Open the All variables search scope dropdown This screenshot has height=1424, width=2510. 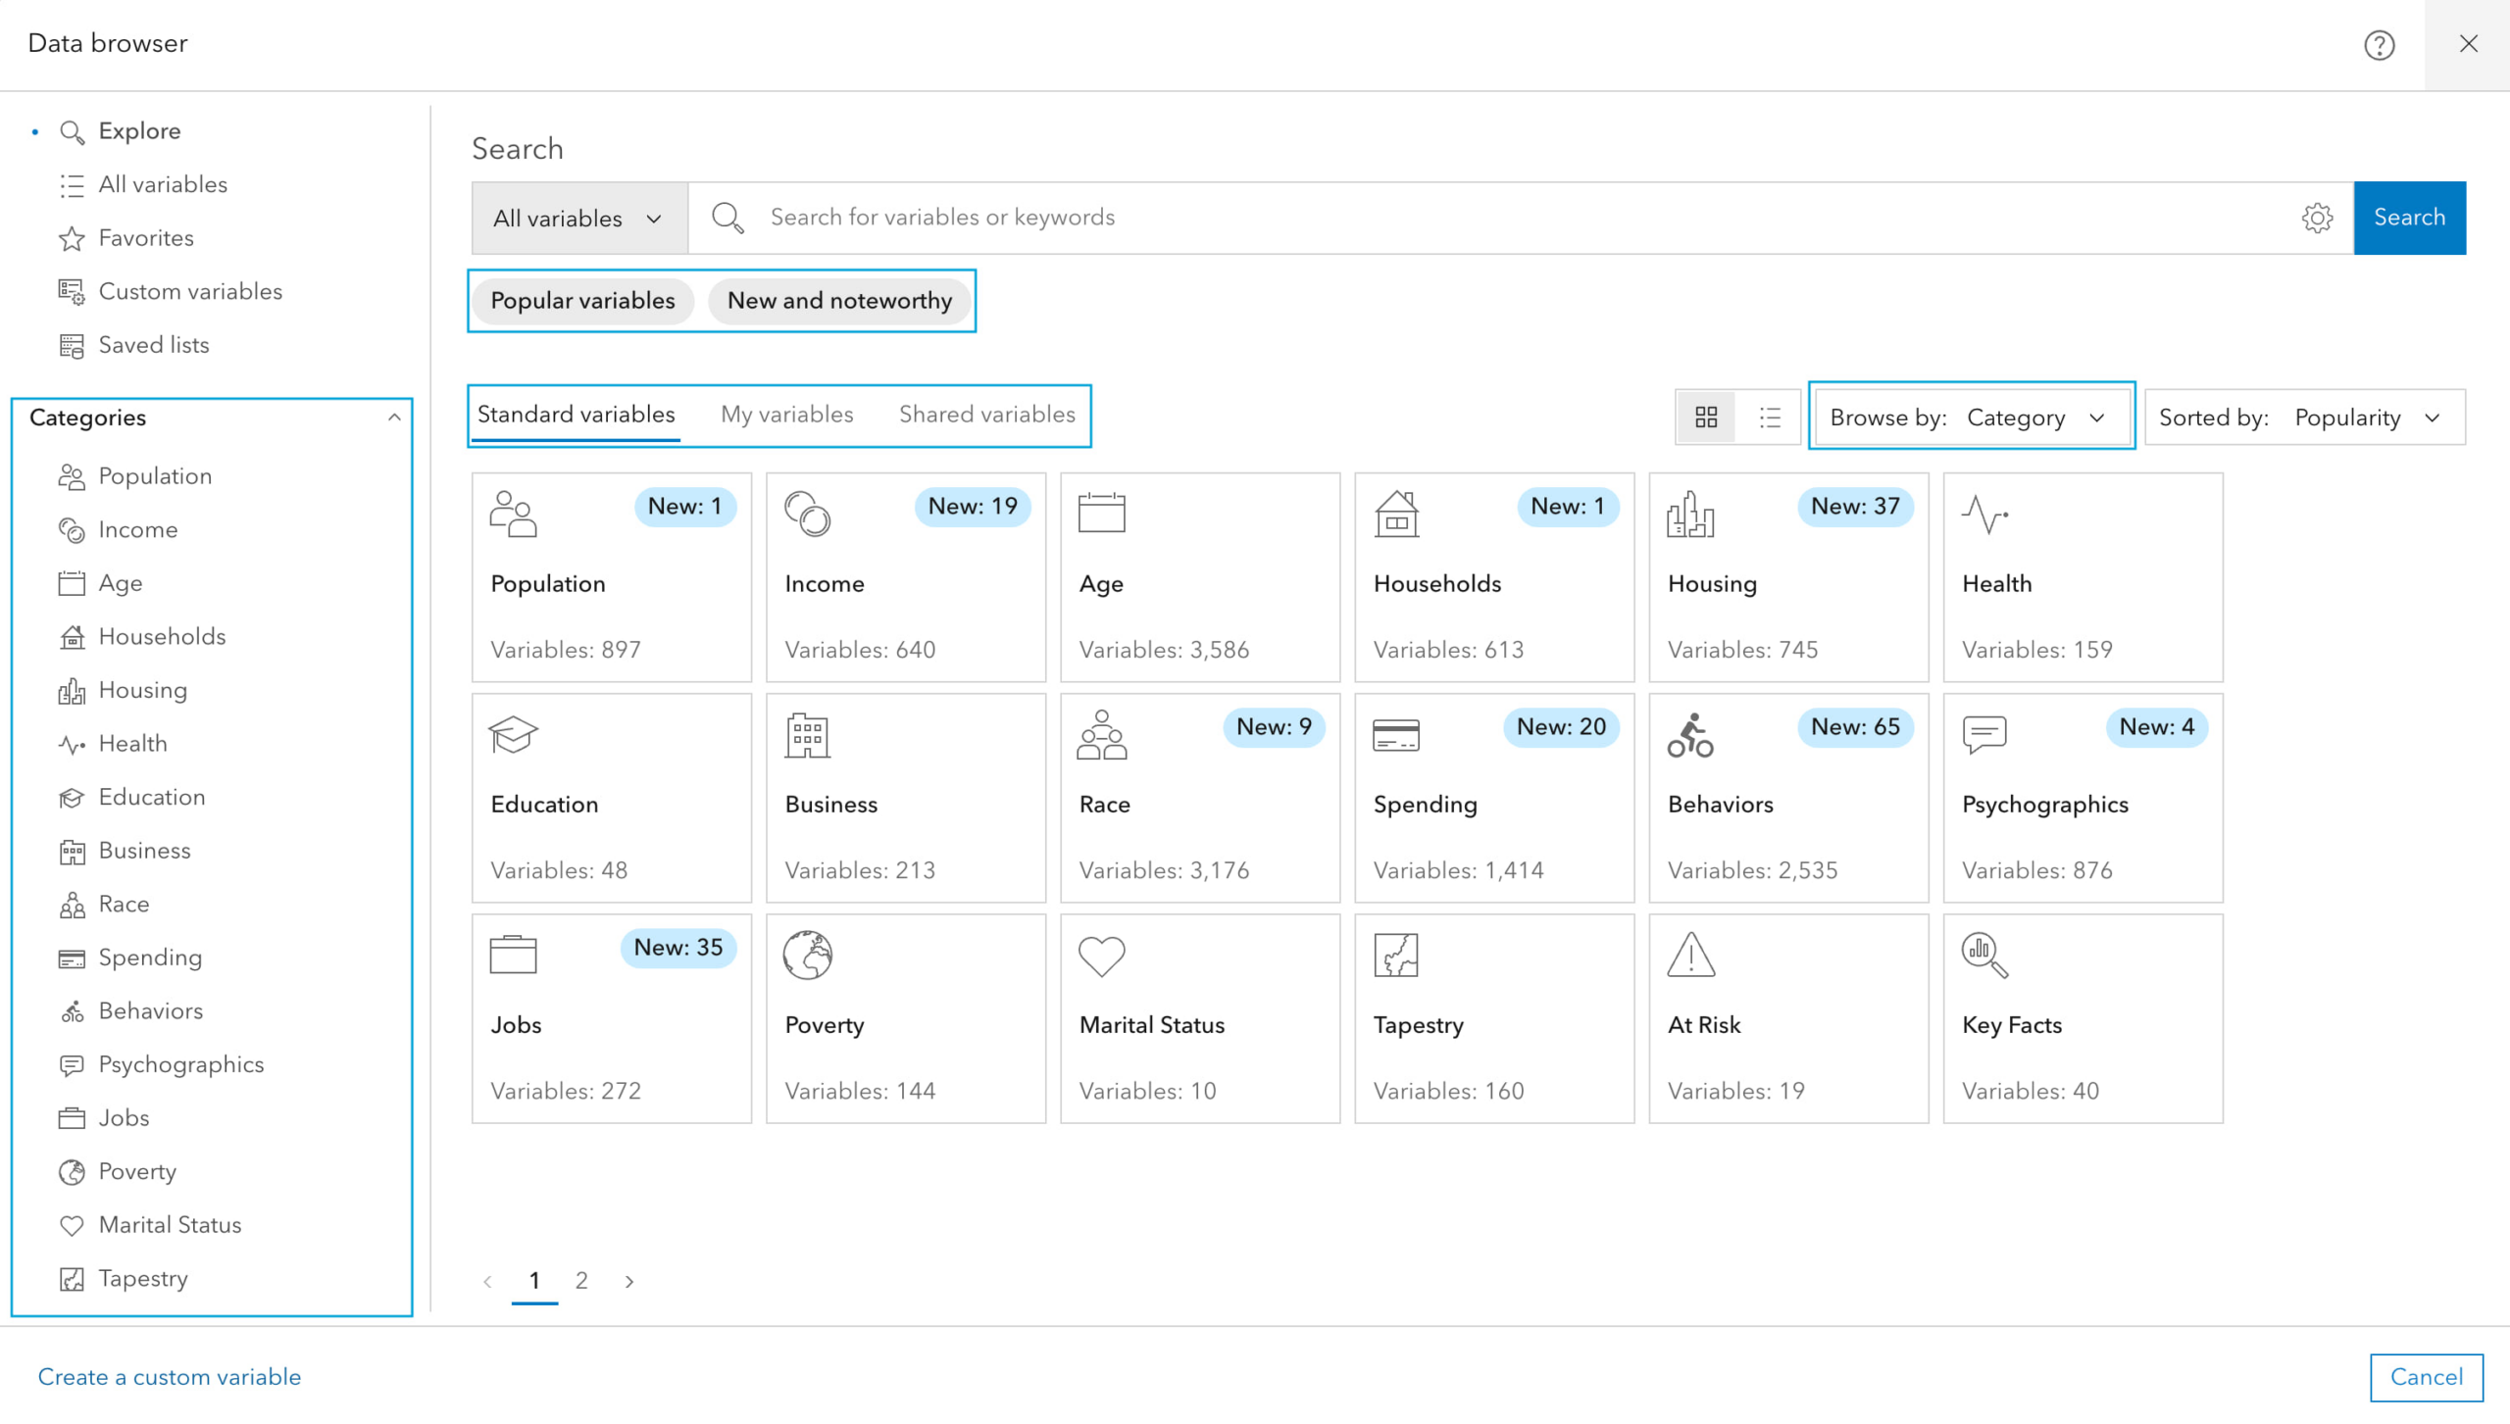pyautogui.click(x=578, y=218)
